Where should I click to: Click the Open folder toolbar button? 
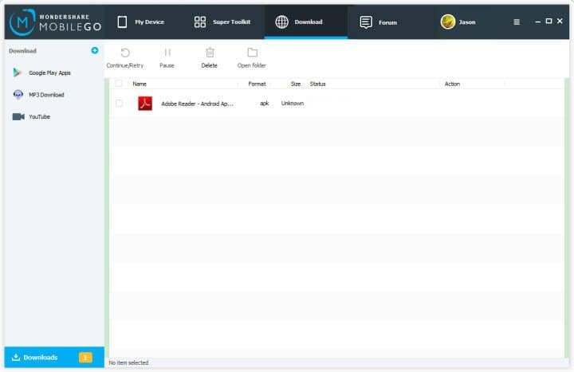(251, 58)
